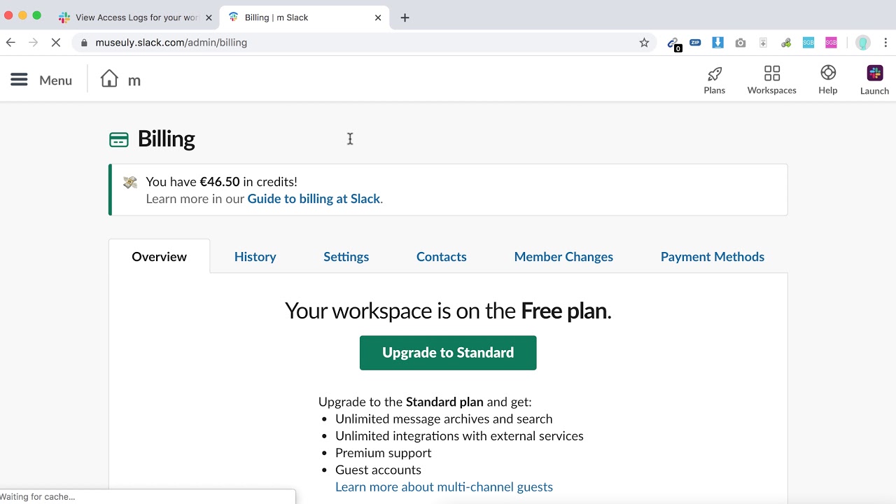Screen dimensions: 896x504
Task: View site info via the padlock icon
Action: [x=84, y=43]
